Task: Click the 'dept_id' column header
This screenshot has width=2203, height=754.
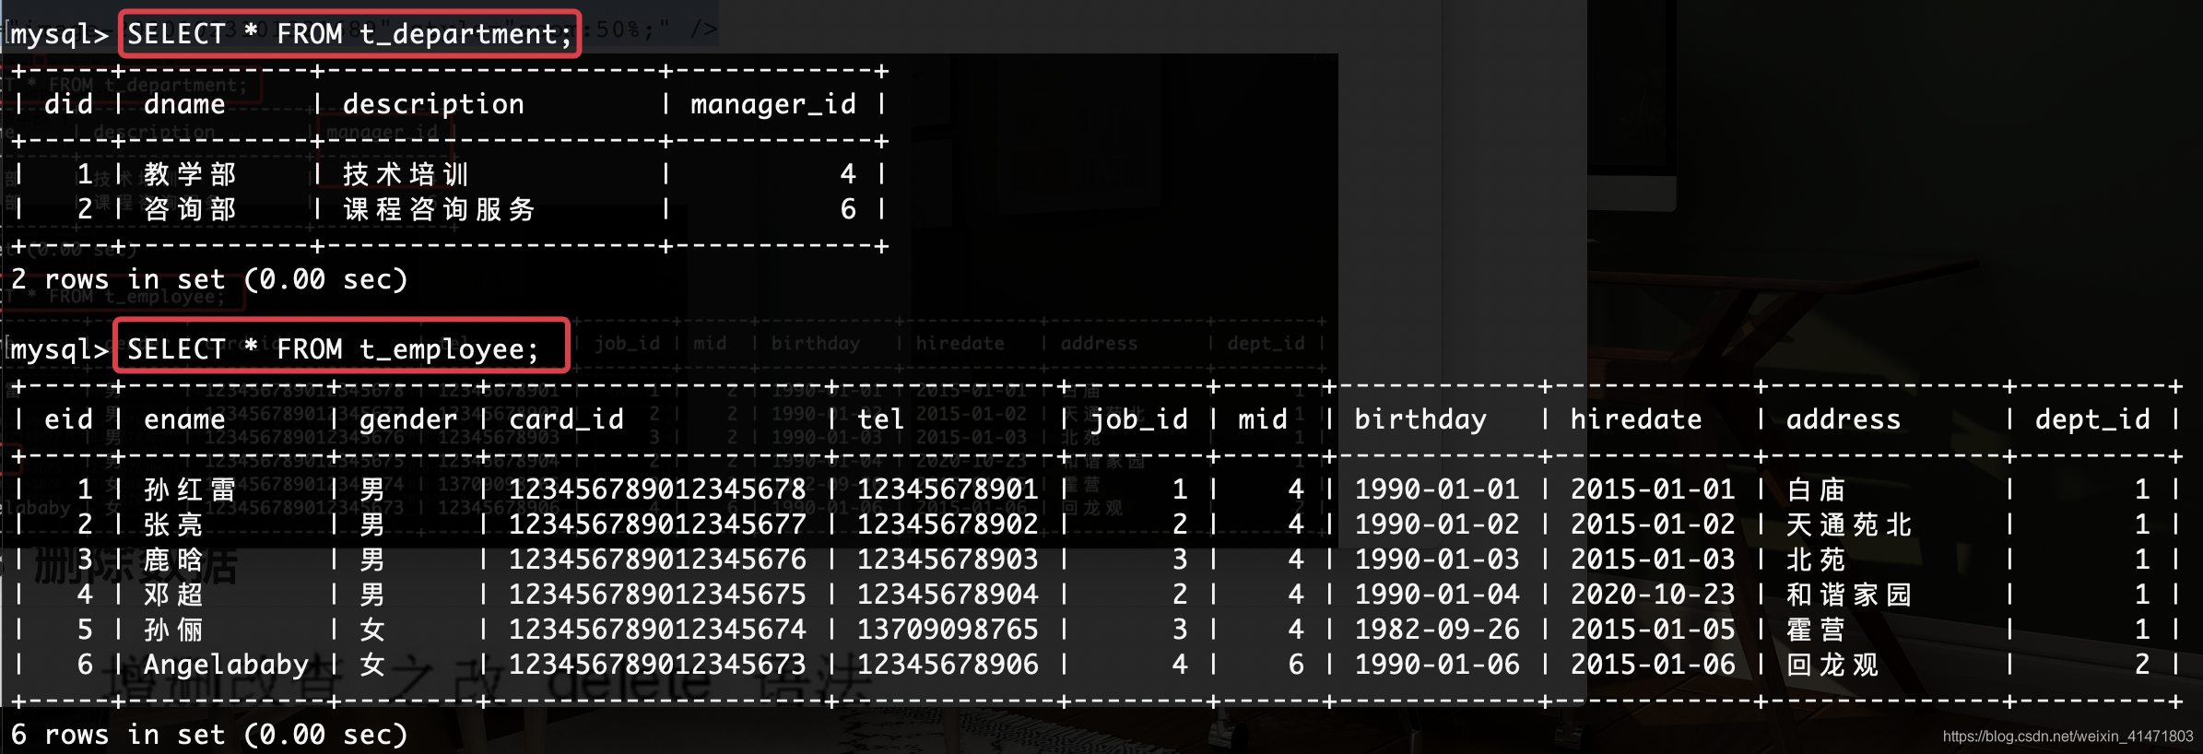Action: coord(2092,420)
